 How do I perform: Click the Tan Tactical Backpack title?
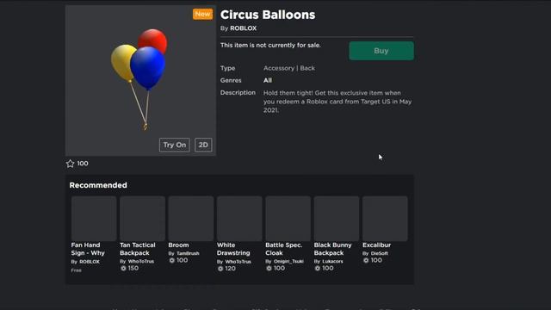point(138,249)
